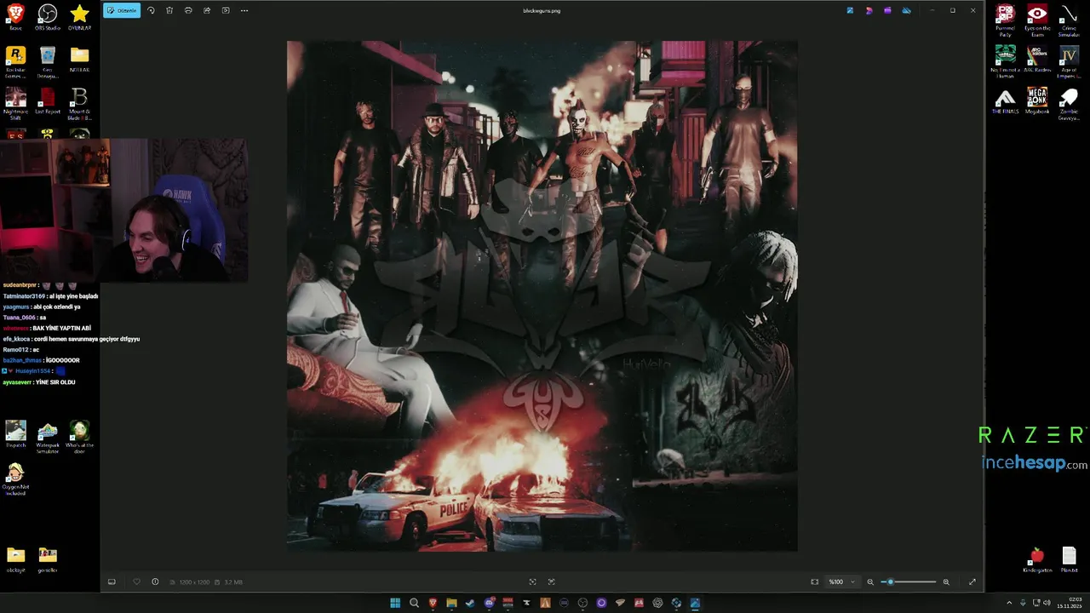Print the image using the printer icon
The image size is (1090, 613).
click(188, 10)
